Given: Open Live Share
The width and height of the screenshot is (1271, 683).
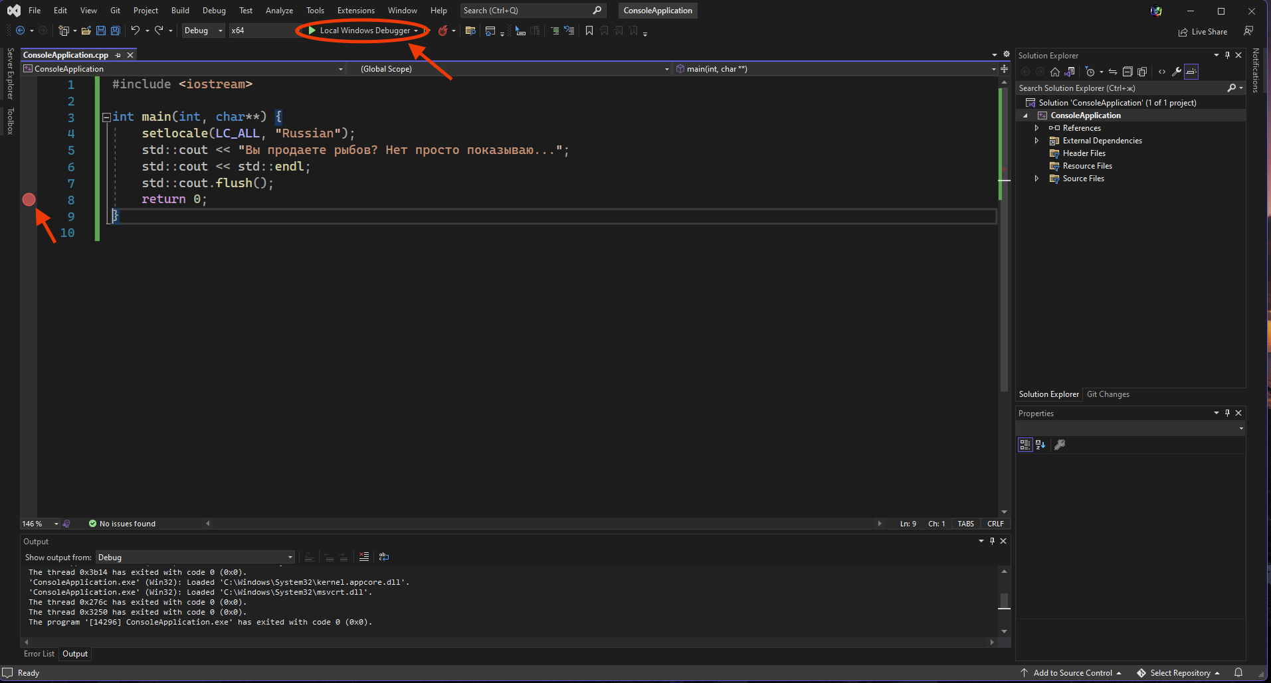Looking at the screenshot, I should pyautogui.click(x=1203, y=31).
